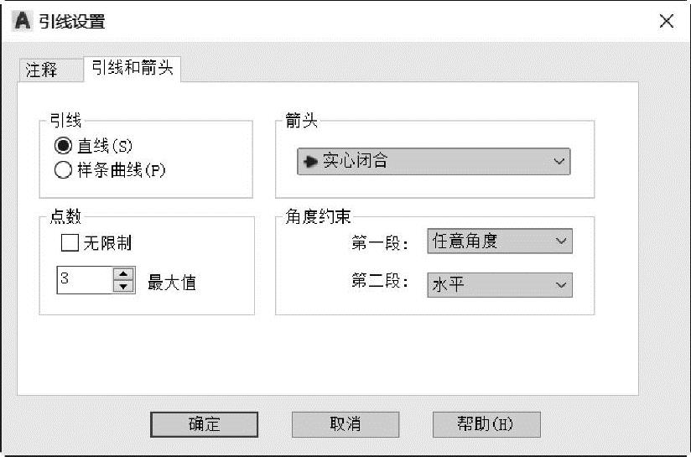
Task: Click the AutoCAD logo icon in title bar
Action: pos(22,21)
